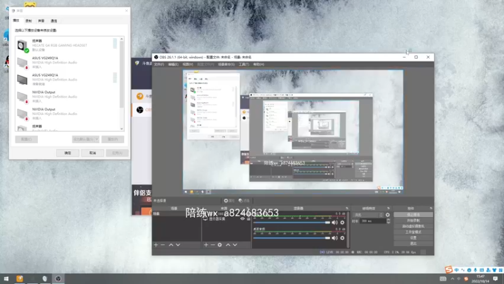Pop out the Scene Transitions dock panel
Viewport: 504px width, 284px height.
tap(388, 208)
